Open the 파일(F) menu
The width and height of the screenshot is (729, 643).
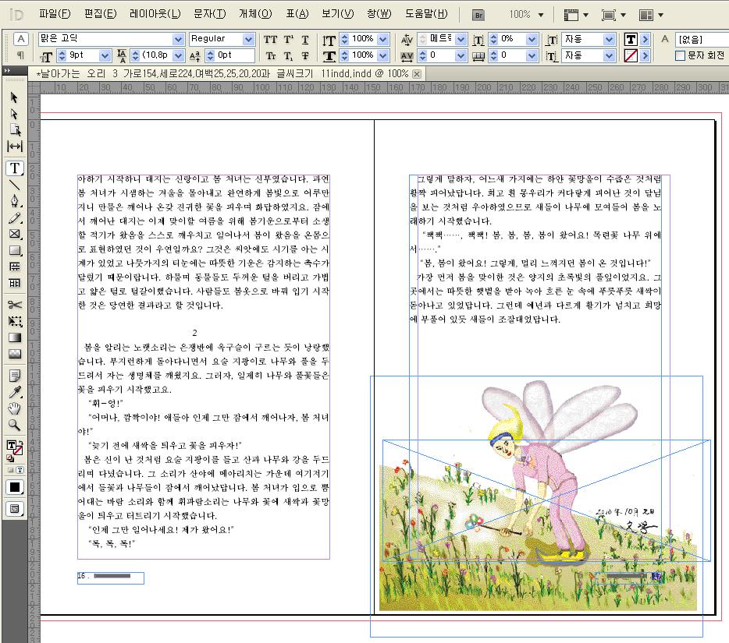point(54,14)
